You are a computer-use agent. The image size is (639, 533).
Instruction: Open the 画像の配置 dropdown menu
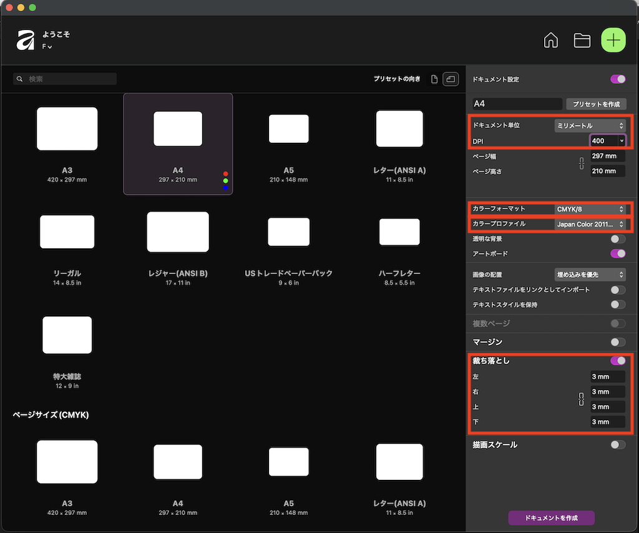tap(590, 275)
